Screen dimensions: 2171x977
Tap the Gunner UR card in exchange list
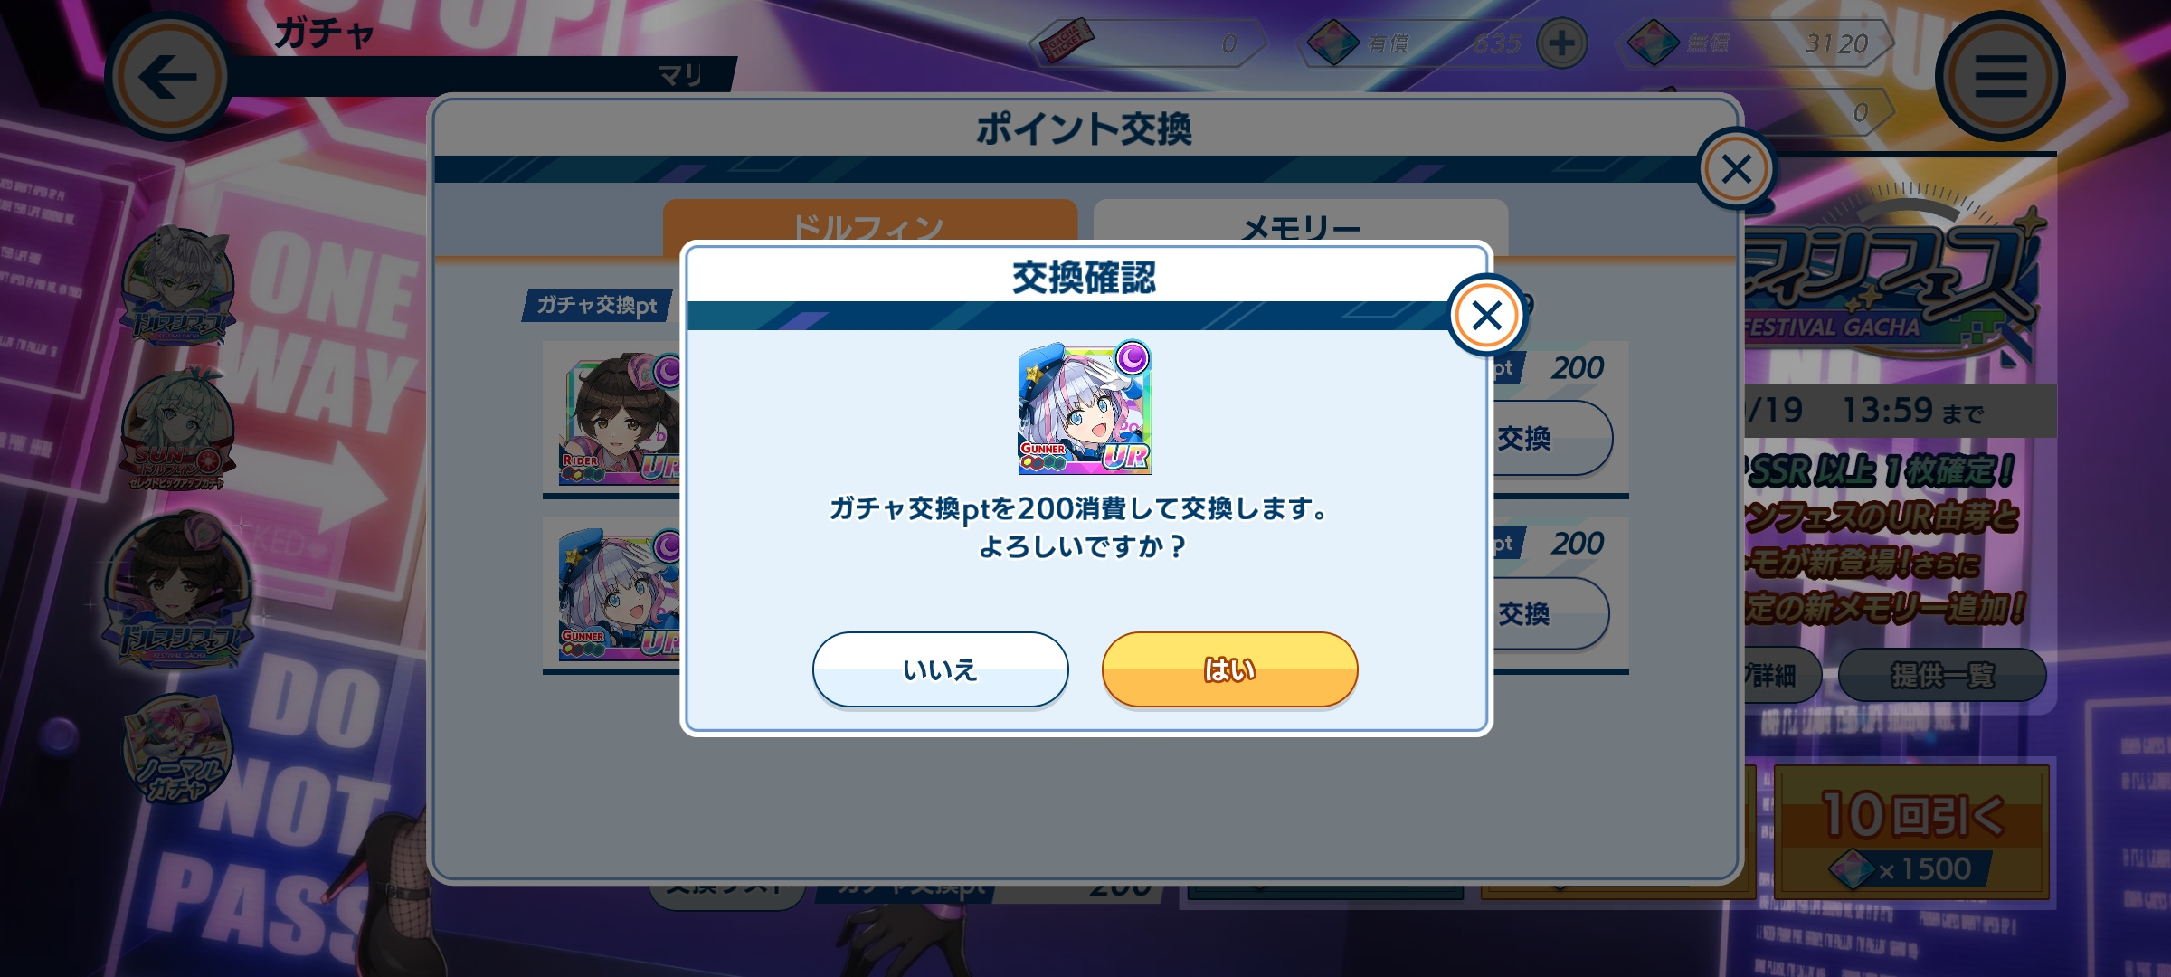click(621, 593)
